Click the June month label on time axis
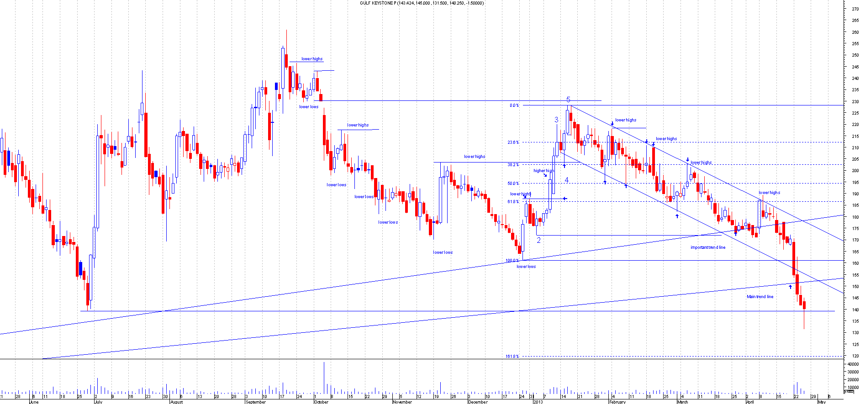Image resolution: width=860 pixels, height=404 pixels. (x=33, y=402)
